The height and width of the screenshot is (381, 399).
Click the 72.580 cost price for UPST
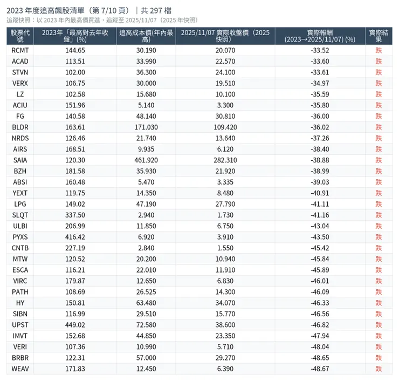(146, 325)
